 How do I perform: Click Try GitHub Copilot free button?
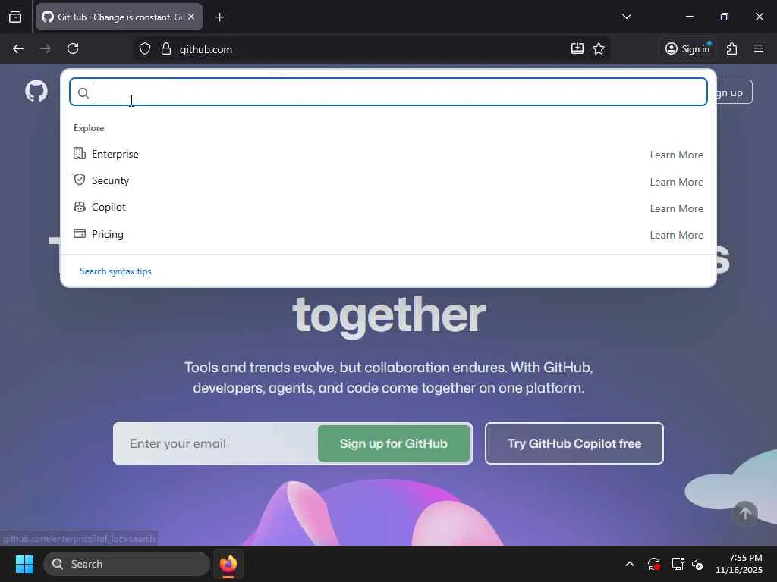(574, 443)
